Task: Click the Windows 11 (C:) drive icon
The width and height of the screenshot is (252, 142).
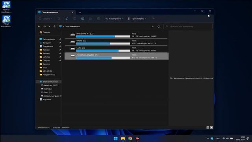Action: [72, 35]
